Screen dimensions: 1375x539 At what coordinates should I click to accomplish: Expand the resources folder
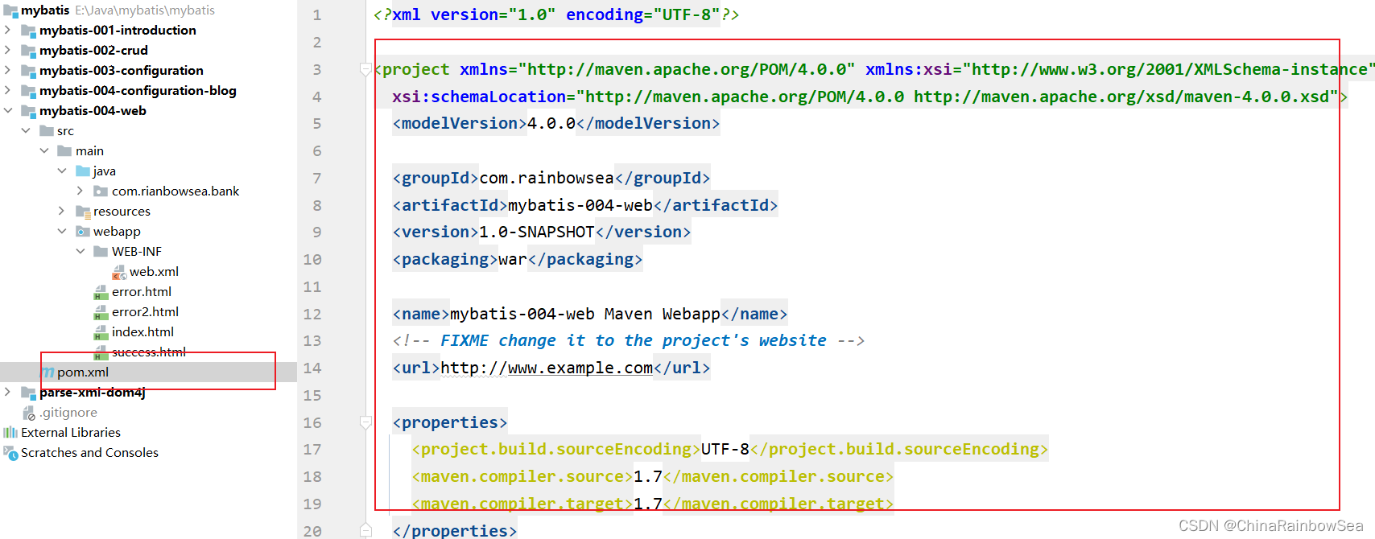[62, 212]
